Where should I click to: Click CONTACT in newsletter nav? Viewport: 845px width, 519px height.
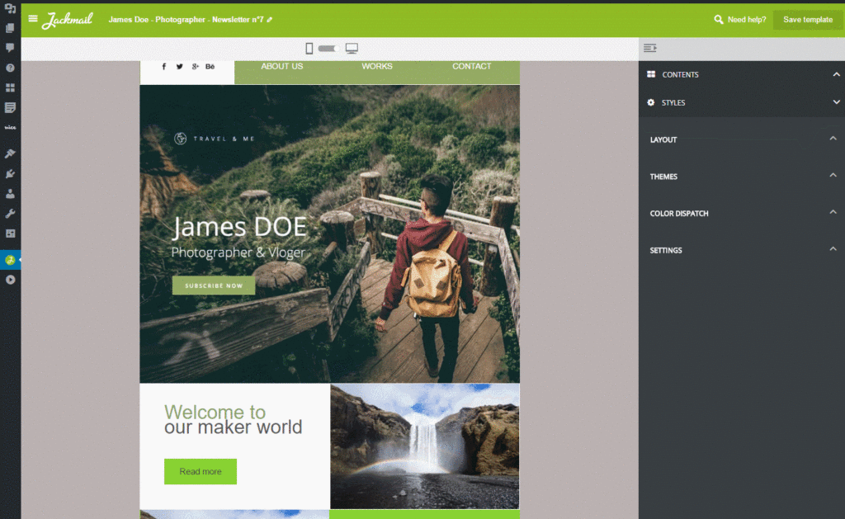[471, 66]
